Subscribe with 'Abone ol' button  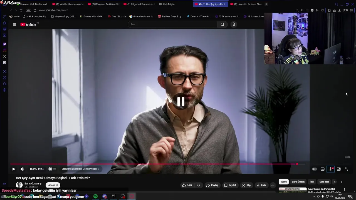[53, 185]
